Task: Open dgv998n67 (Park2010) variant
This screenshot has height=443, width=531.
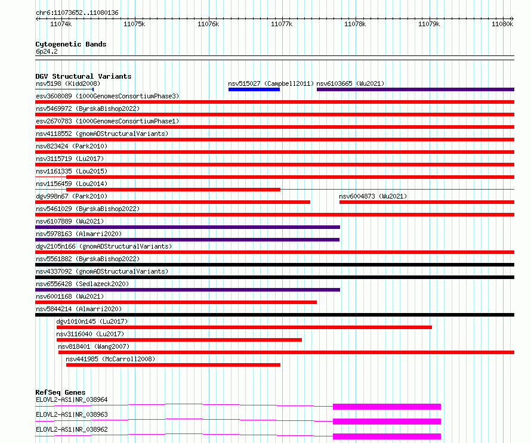Action: click(x=72, y=196)
